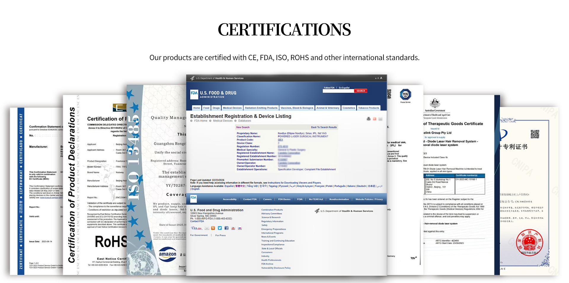
Task: Click the Amazon logo on the ISO certificate
Action: [167, 254]
